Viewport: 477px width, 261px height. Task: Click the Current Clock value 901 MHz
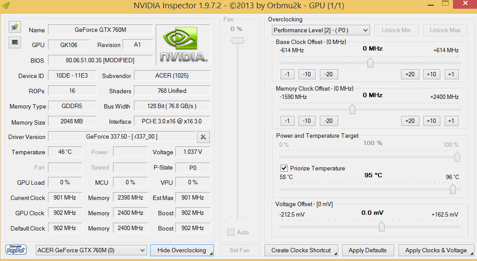pos(65,197)
